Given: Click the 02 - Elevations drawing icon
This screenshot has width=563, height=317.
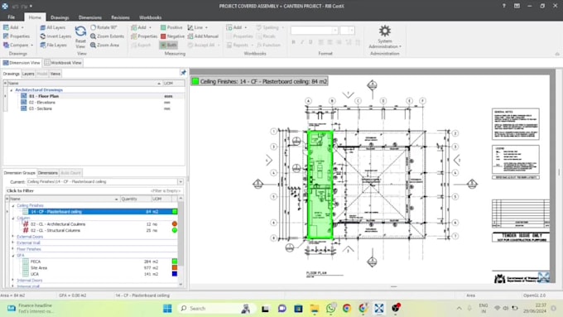Looking at the screenshot, I should click(x=24, y=103).
